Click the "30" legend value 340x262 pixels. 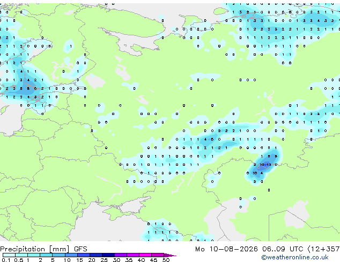click(x=116, y=260)
